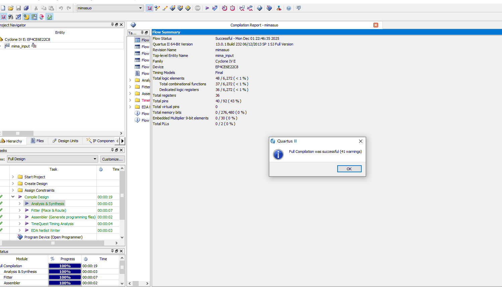Collapse the Compile Design task

click(13, 197)
